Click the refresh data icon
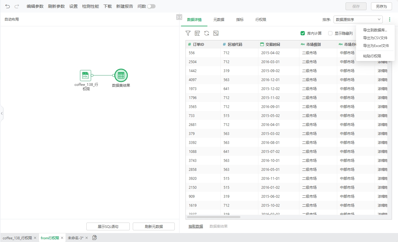The width and height of the screenshot is (398, 242). click(206, 33)
